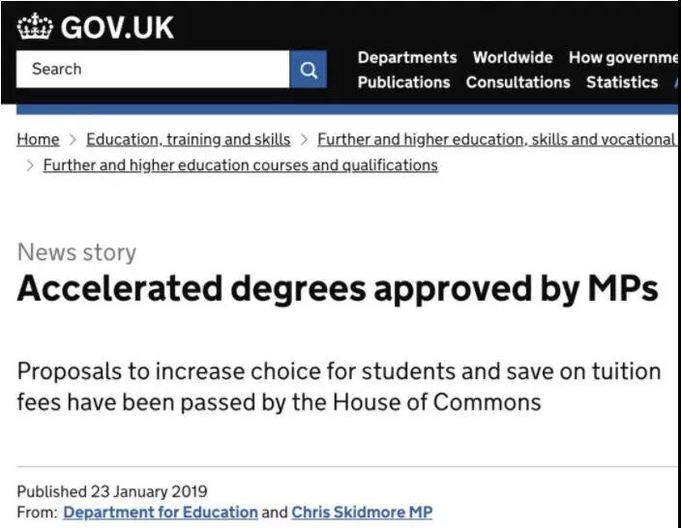The width and height of the screenshot is (681, 528).
Task: Visit the Department for Education link
Action: tap(161, 512)
